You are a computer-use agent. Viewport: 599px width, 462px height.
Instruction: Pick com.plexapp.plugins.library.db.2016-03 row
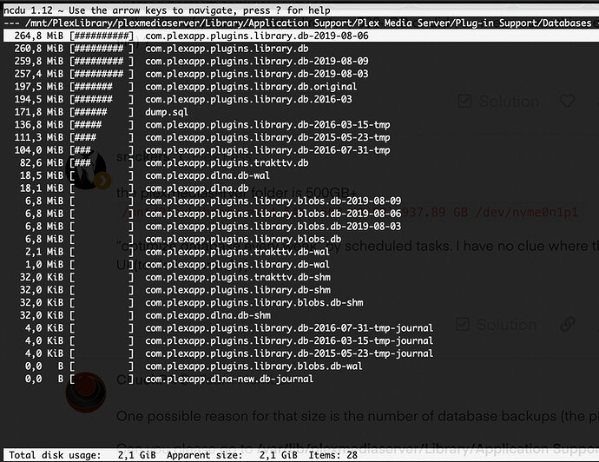point(248,99)
